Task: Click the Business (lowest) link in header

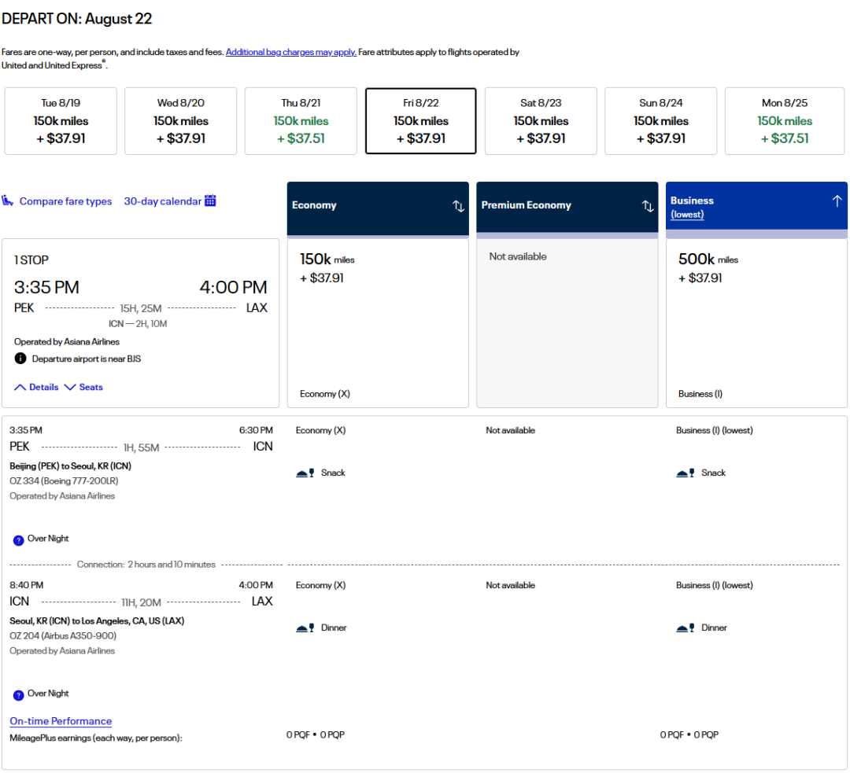Action: (687, 215)
